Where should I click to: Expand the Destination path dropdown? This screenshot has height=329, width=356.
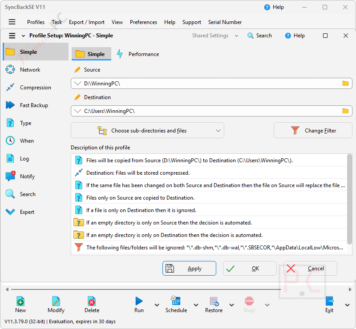click(77, 111)
